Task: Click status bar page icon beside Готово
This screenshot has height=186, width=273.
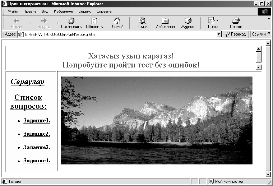Action: coord(4,182)
